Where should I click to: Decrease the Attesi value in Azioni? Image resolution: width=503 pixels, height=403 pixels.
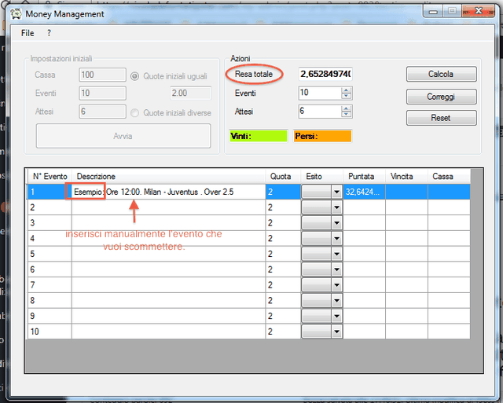tap(346, 115)
